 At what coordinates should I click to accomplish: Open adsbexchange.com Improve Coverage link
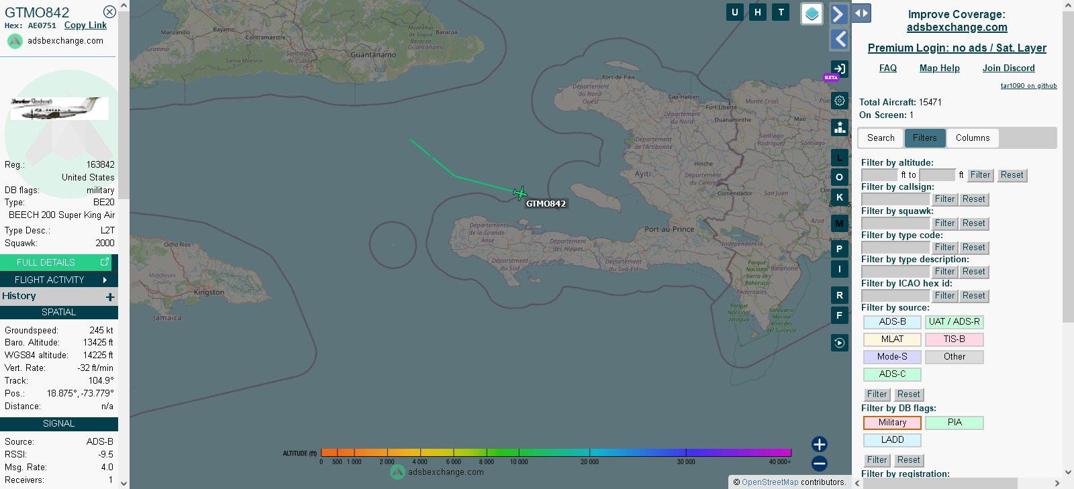957,28
